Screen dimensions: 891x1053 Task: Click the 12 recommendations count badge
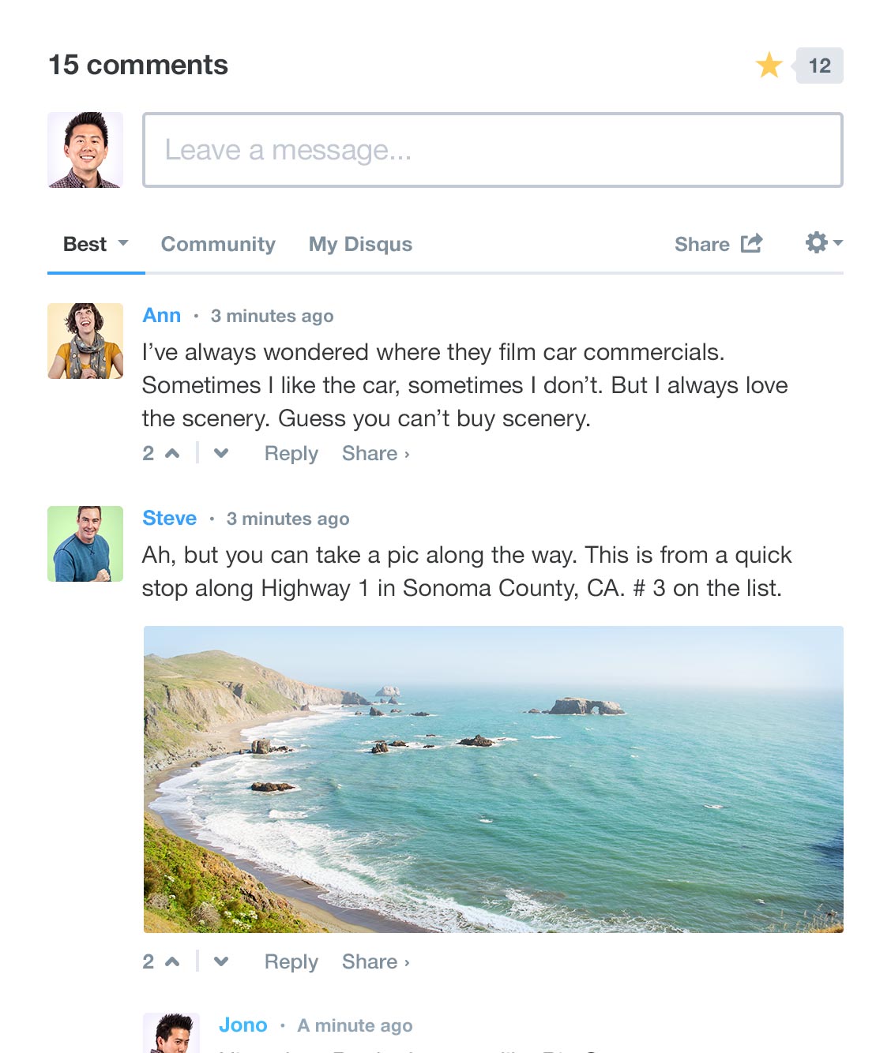[820, 66]
